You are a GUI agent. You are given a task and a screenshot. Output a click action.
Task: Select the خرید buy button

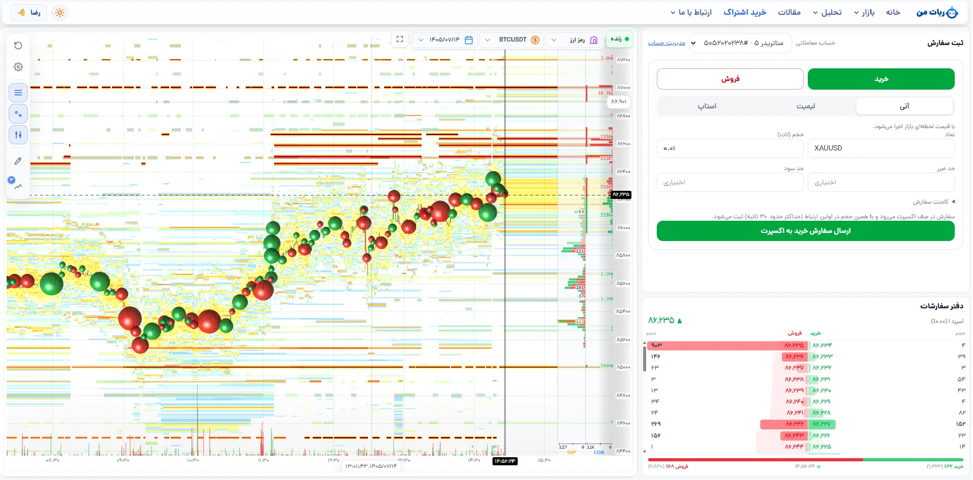881,79
